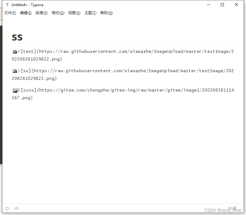Click the ss heading text
Viewport: 246px width, 215px height.
coord(17,37)
